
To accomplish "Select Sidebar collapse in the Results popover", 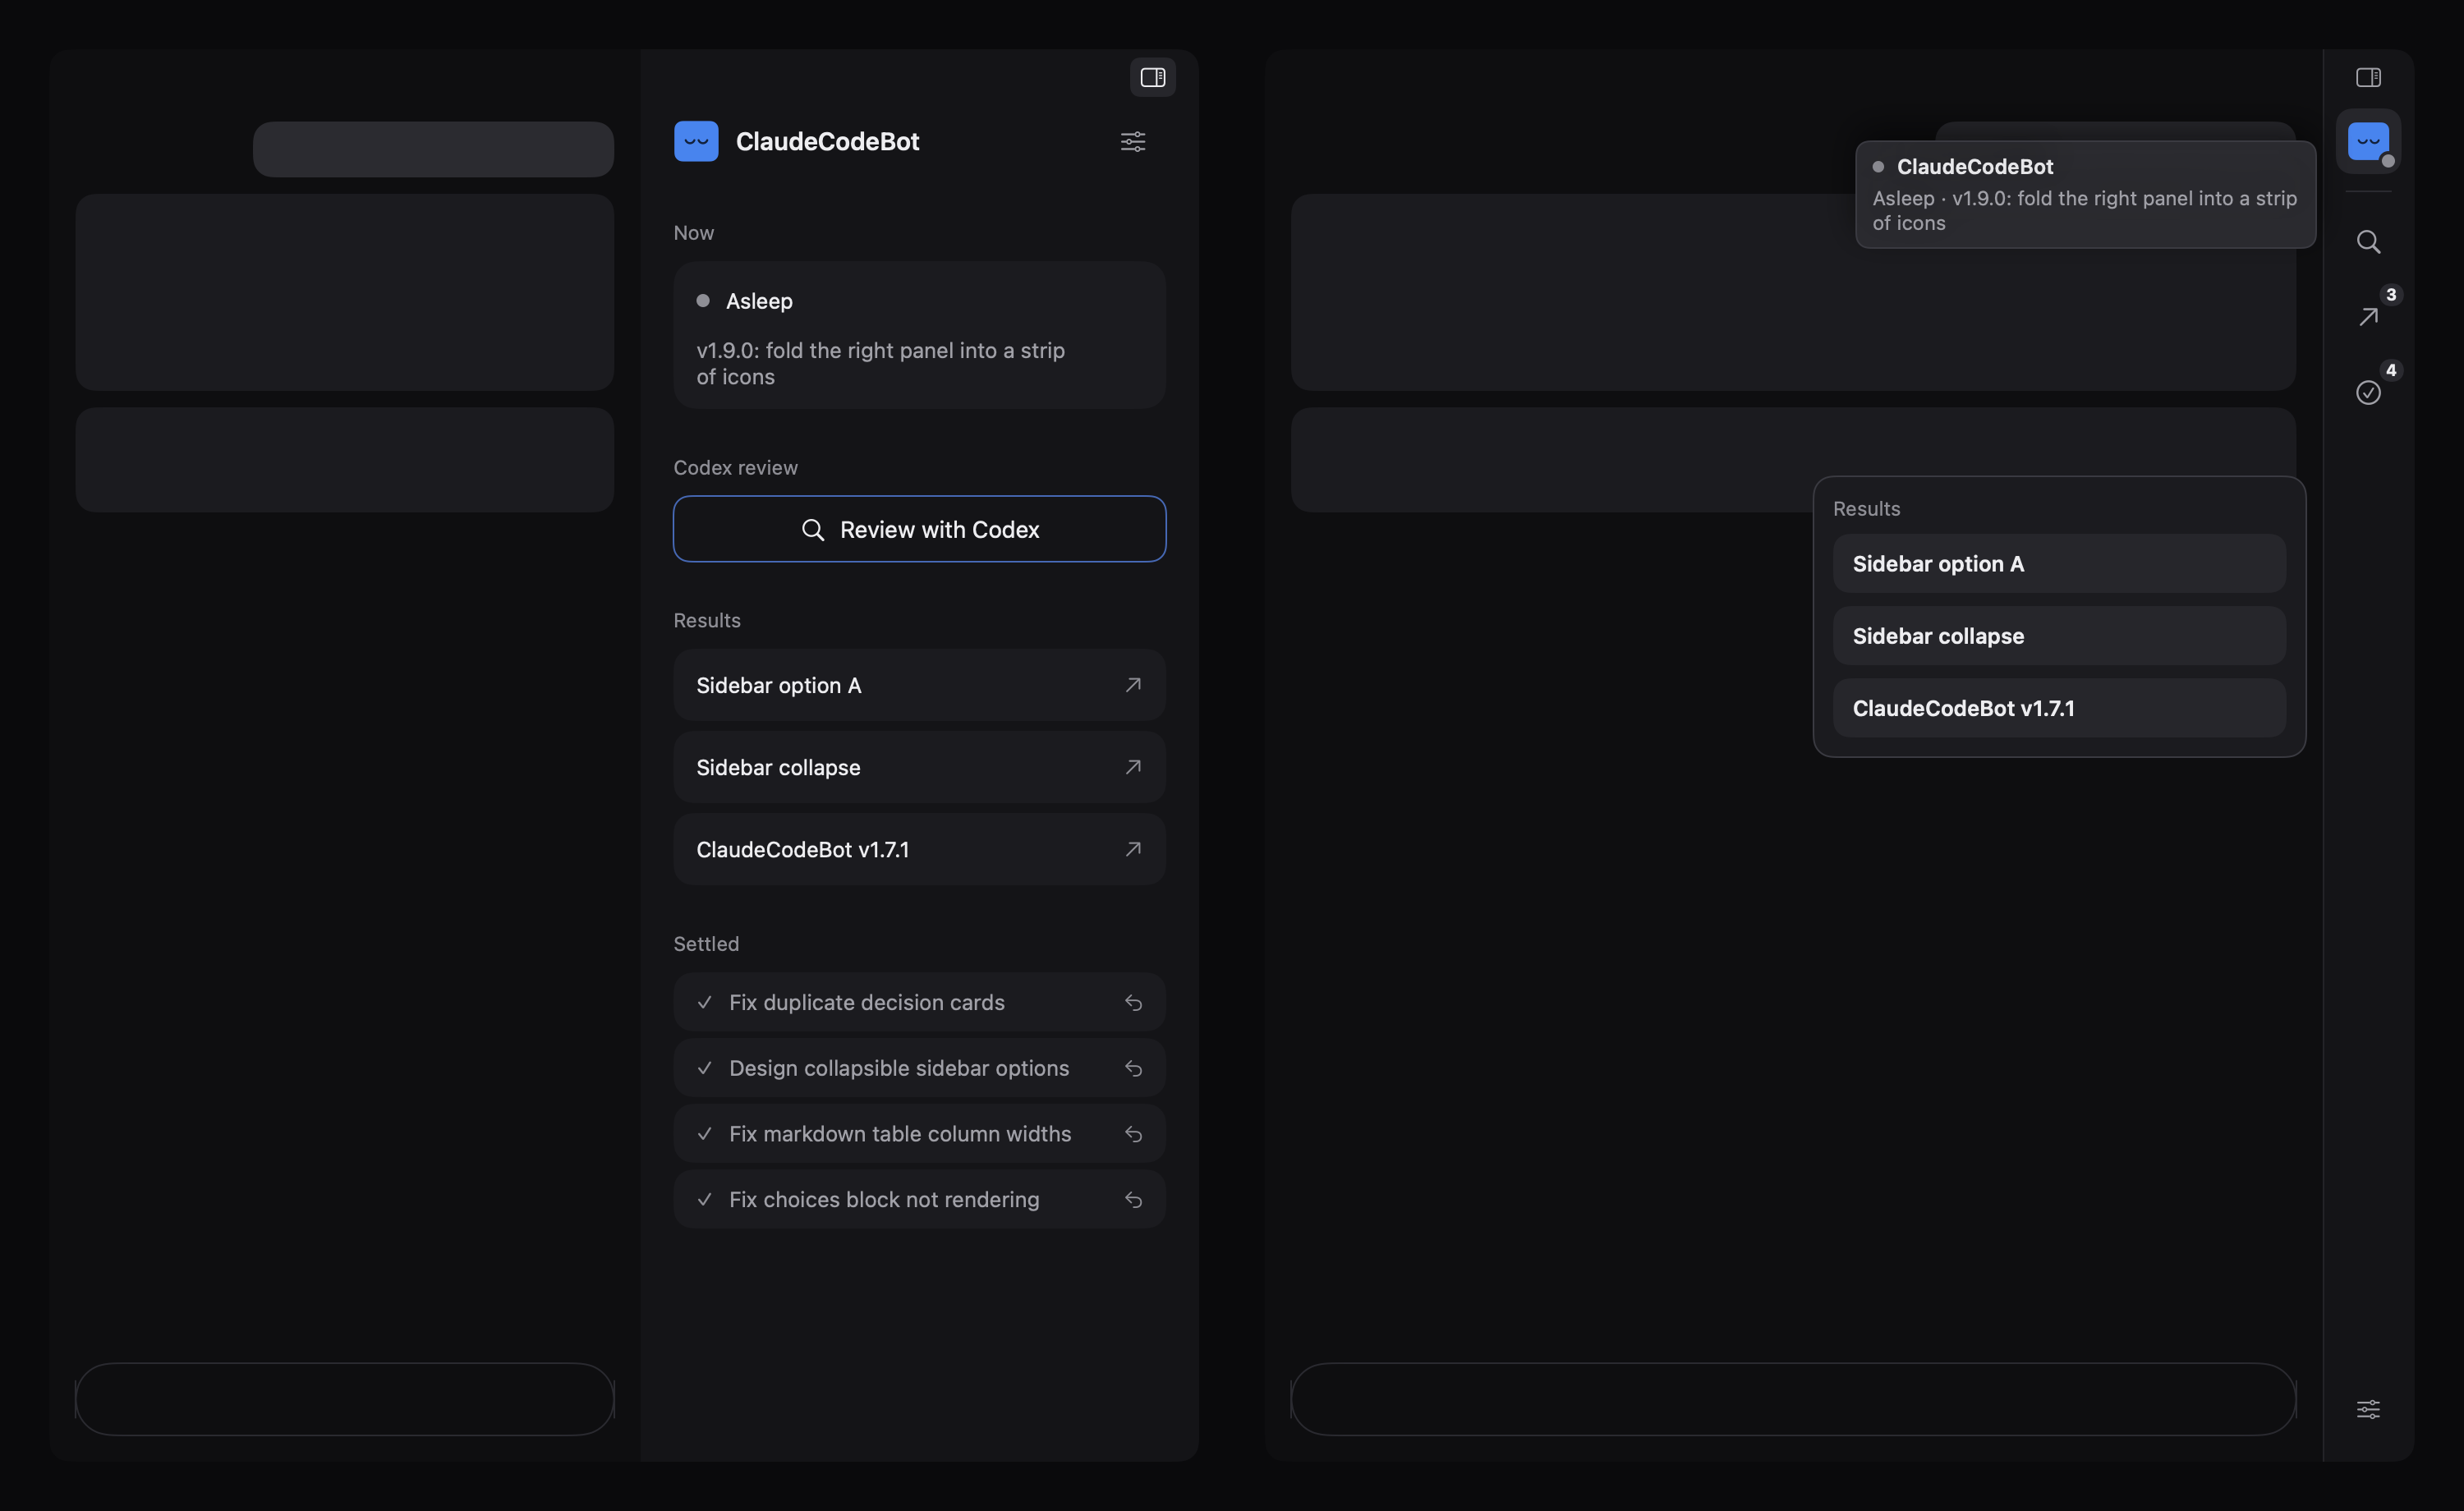I will pos(2059,636).
